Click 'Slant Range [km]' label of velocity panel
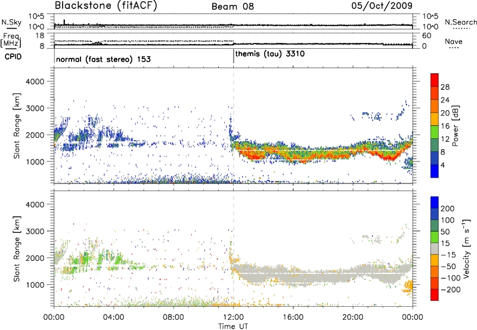Image resolution: width=477 pixels, height=330 pixels. (x=17, y=248)
